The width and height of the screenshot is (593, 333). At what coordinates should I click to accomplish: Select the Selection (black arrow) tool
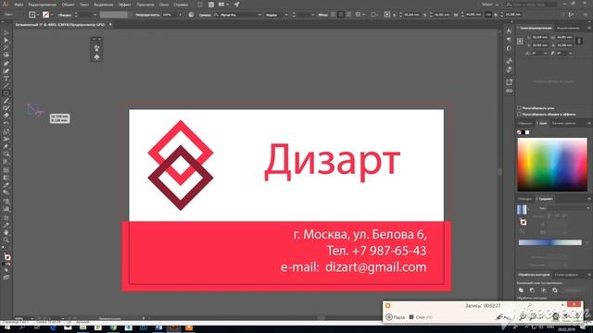[x=6, y=33]
